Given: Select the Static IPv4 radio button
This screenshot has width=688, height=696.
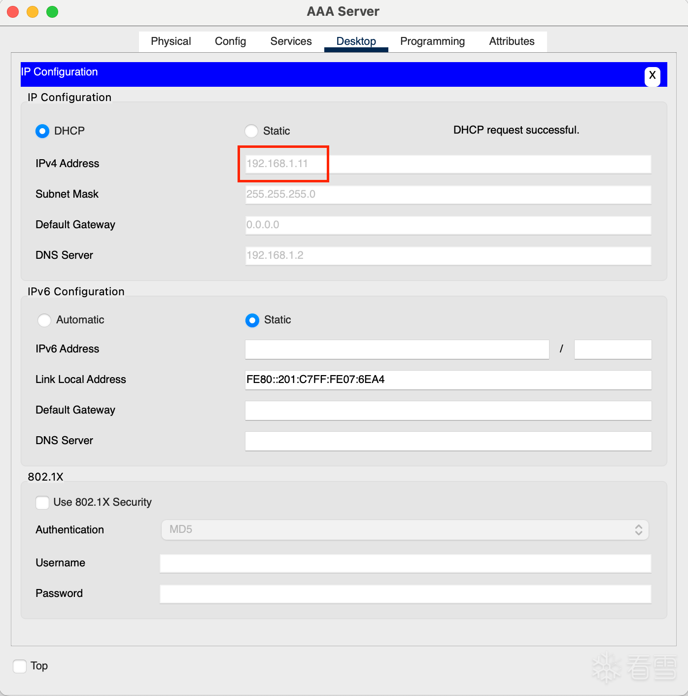Looking at the screenshot, I should click(x=251, y=131).
